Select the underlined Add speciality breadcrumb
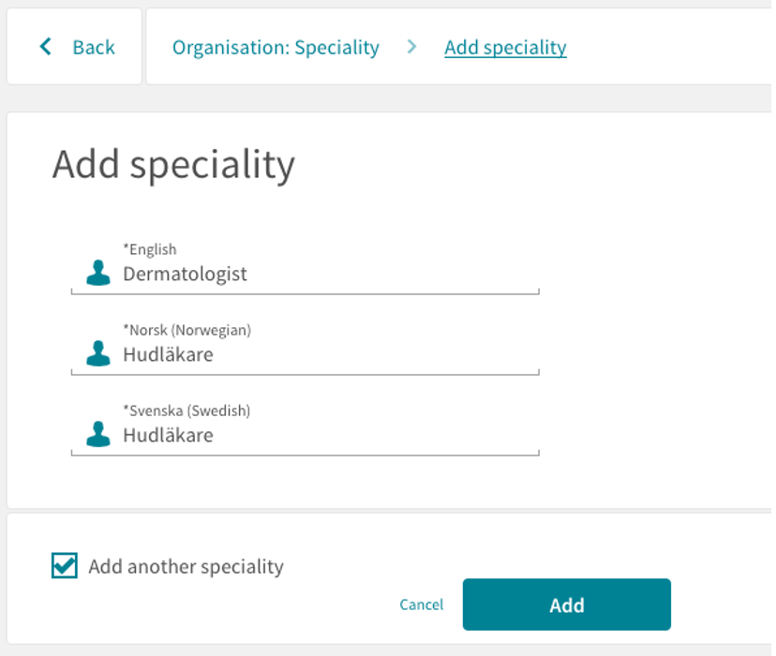This screenshot has width=776, height=656. (505, 48)
